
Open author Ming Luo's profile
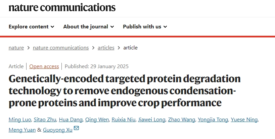20,120
